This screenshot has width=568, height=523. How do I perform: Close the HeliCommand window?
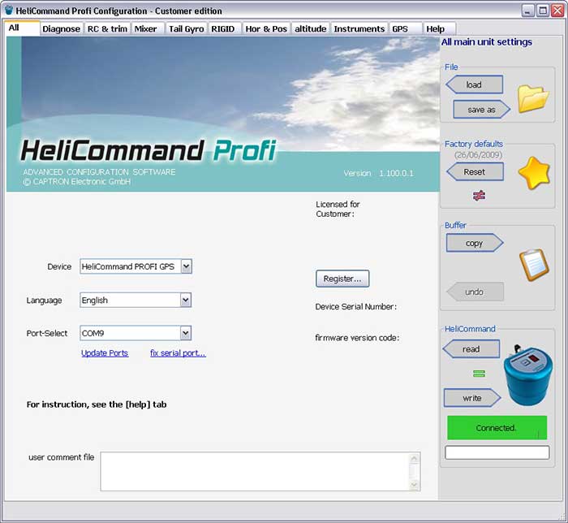[557, 11]
